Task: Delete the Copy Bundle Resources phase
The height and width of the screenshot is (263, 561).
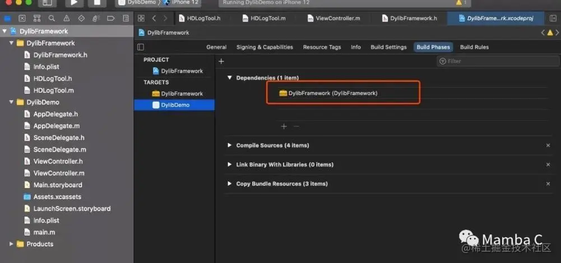Action: [548, 184]
